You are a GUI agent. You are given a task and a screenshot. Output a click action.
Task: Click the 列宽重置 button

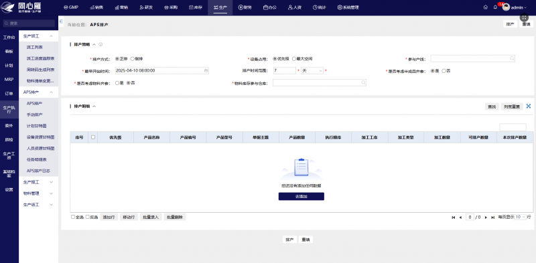(513, 106)
